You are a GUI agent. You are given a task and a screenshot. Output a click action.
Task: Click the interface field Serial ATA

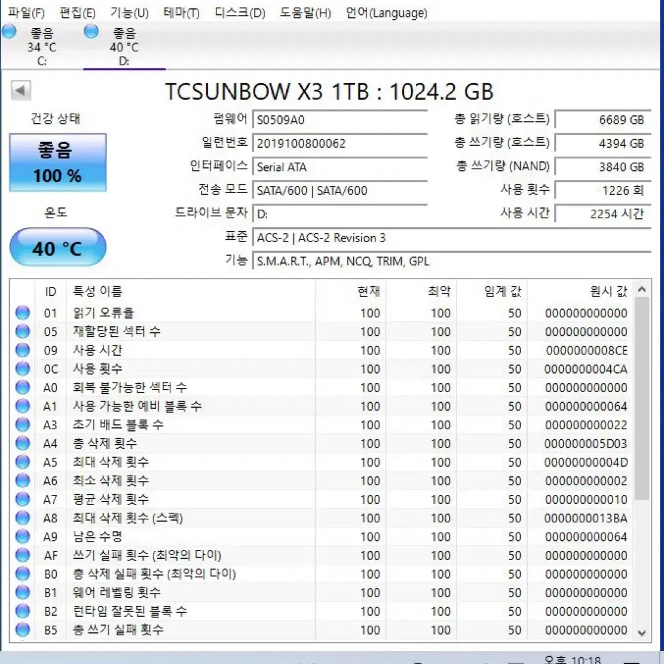340,167
